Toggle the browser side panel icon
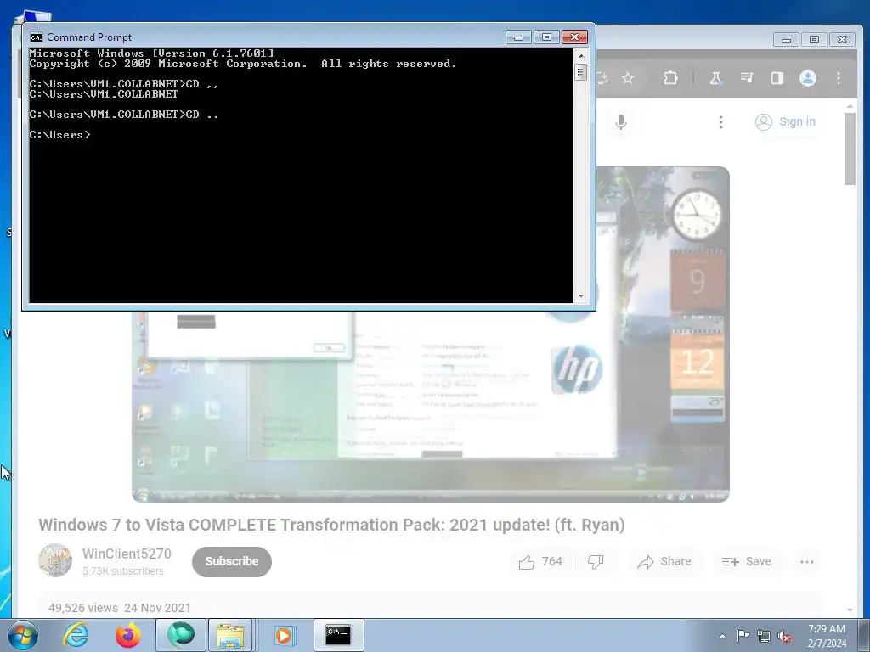 (777, 78)
